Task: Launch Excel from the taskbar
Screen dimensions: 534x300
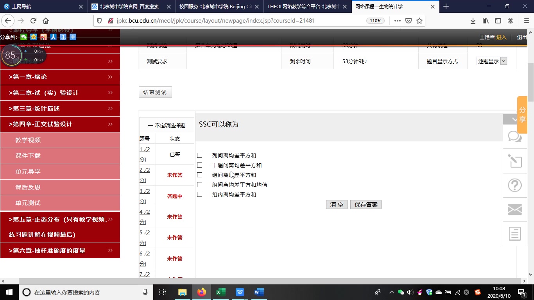Action: 221,292
